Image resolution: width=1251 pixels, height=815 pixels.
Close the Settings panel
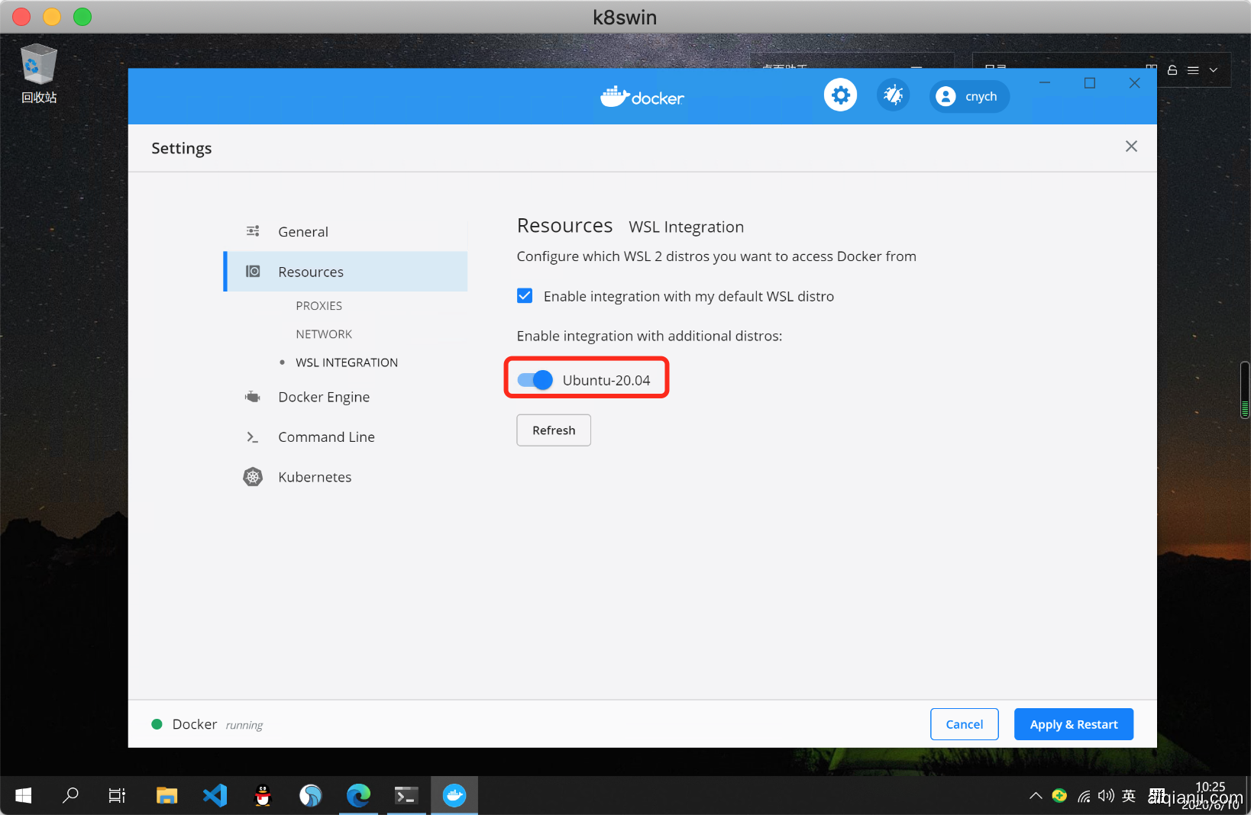pyautogui.click(x=1131, y=147)
